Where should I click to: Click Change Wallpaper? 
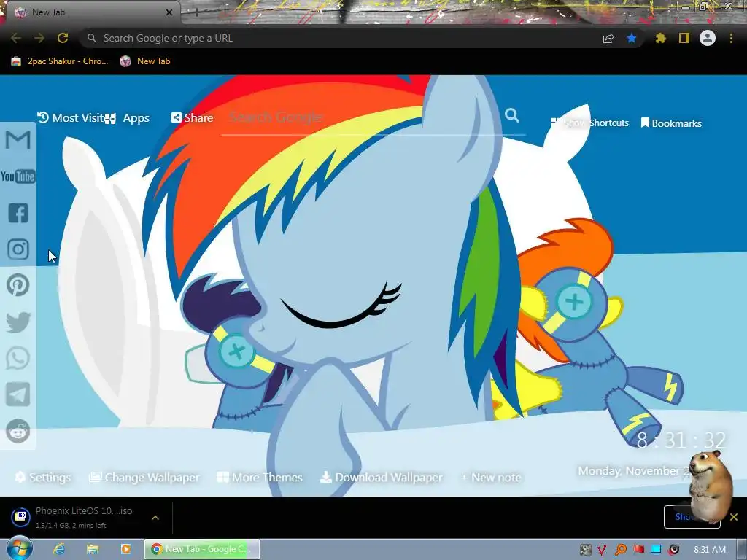[x=145, y=477]
